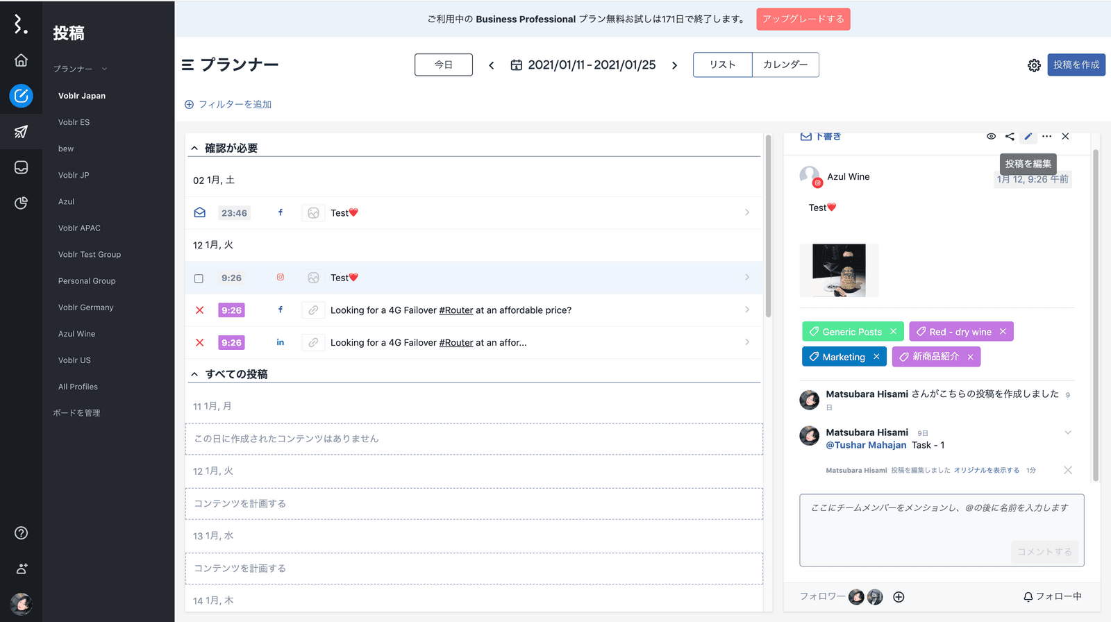The image size is (1111, 622).
Task: Open the analytics pie chart icon
Action: click(x=21, y=203)
